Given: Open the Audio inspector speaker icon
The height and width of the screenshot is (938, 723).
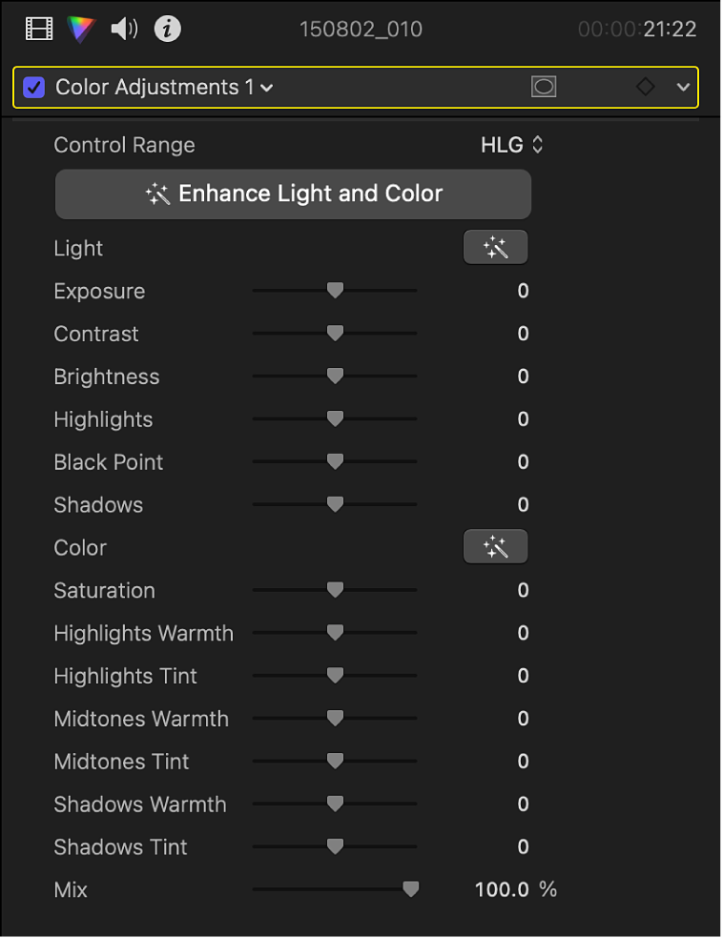Looking at the screenshot, I should [123, 29].
